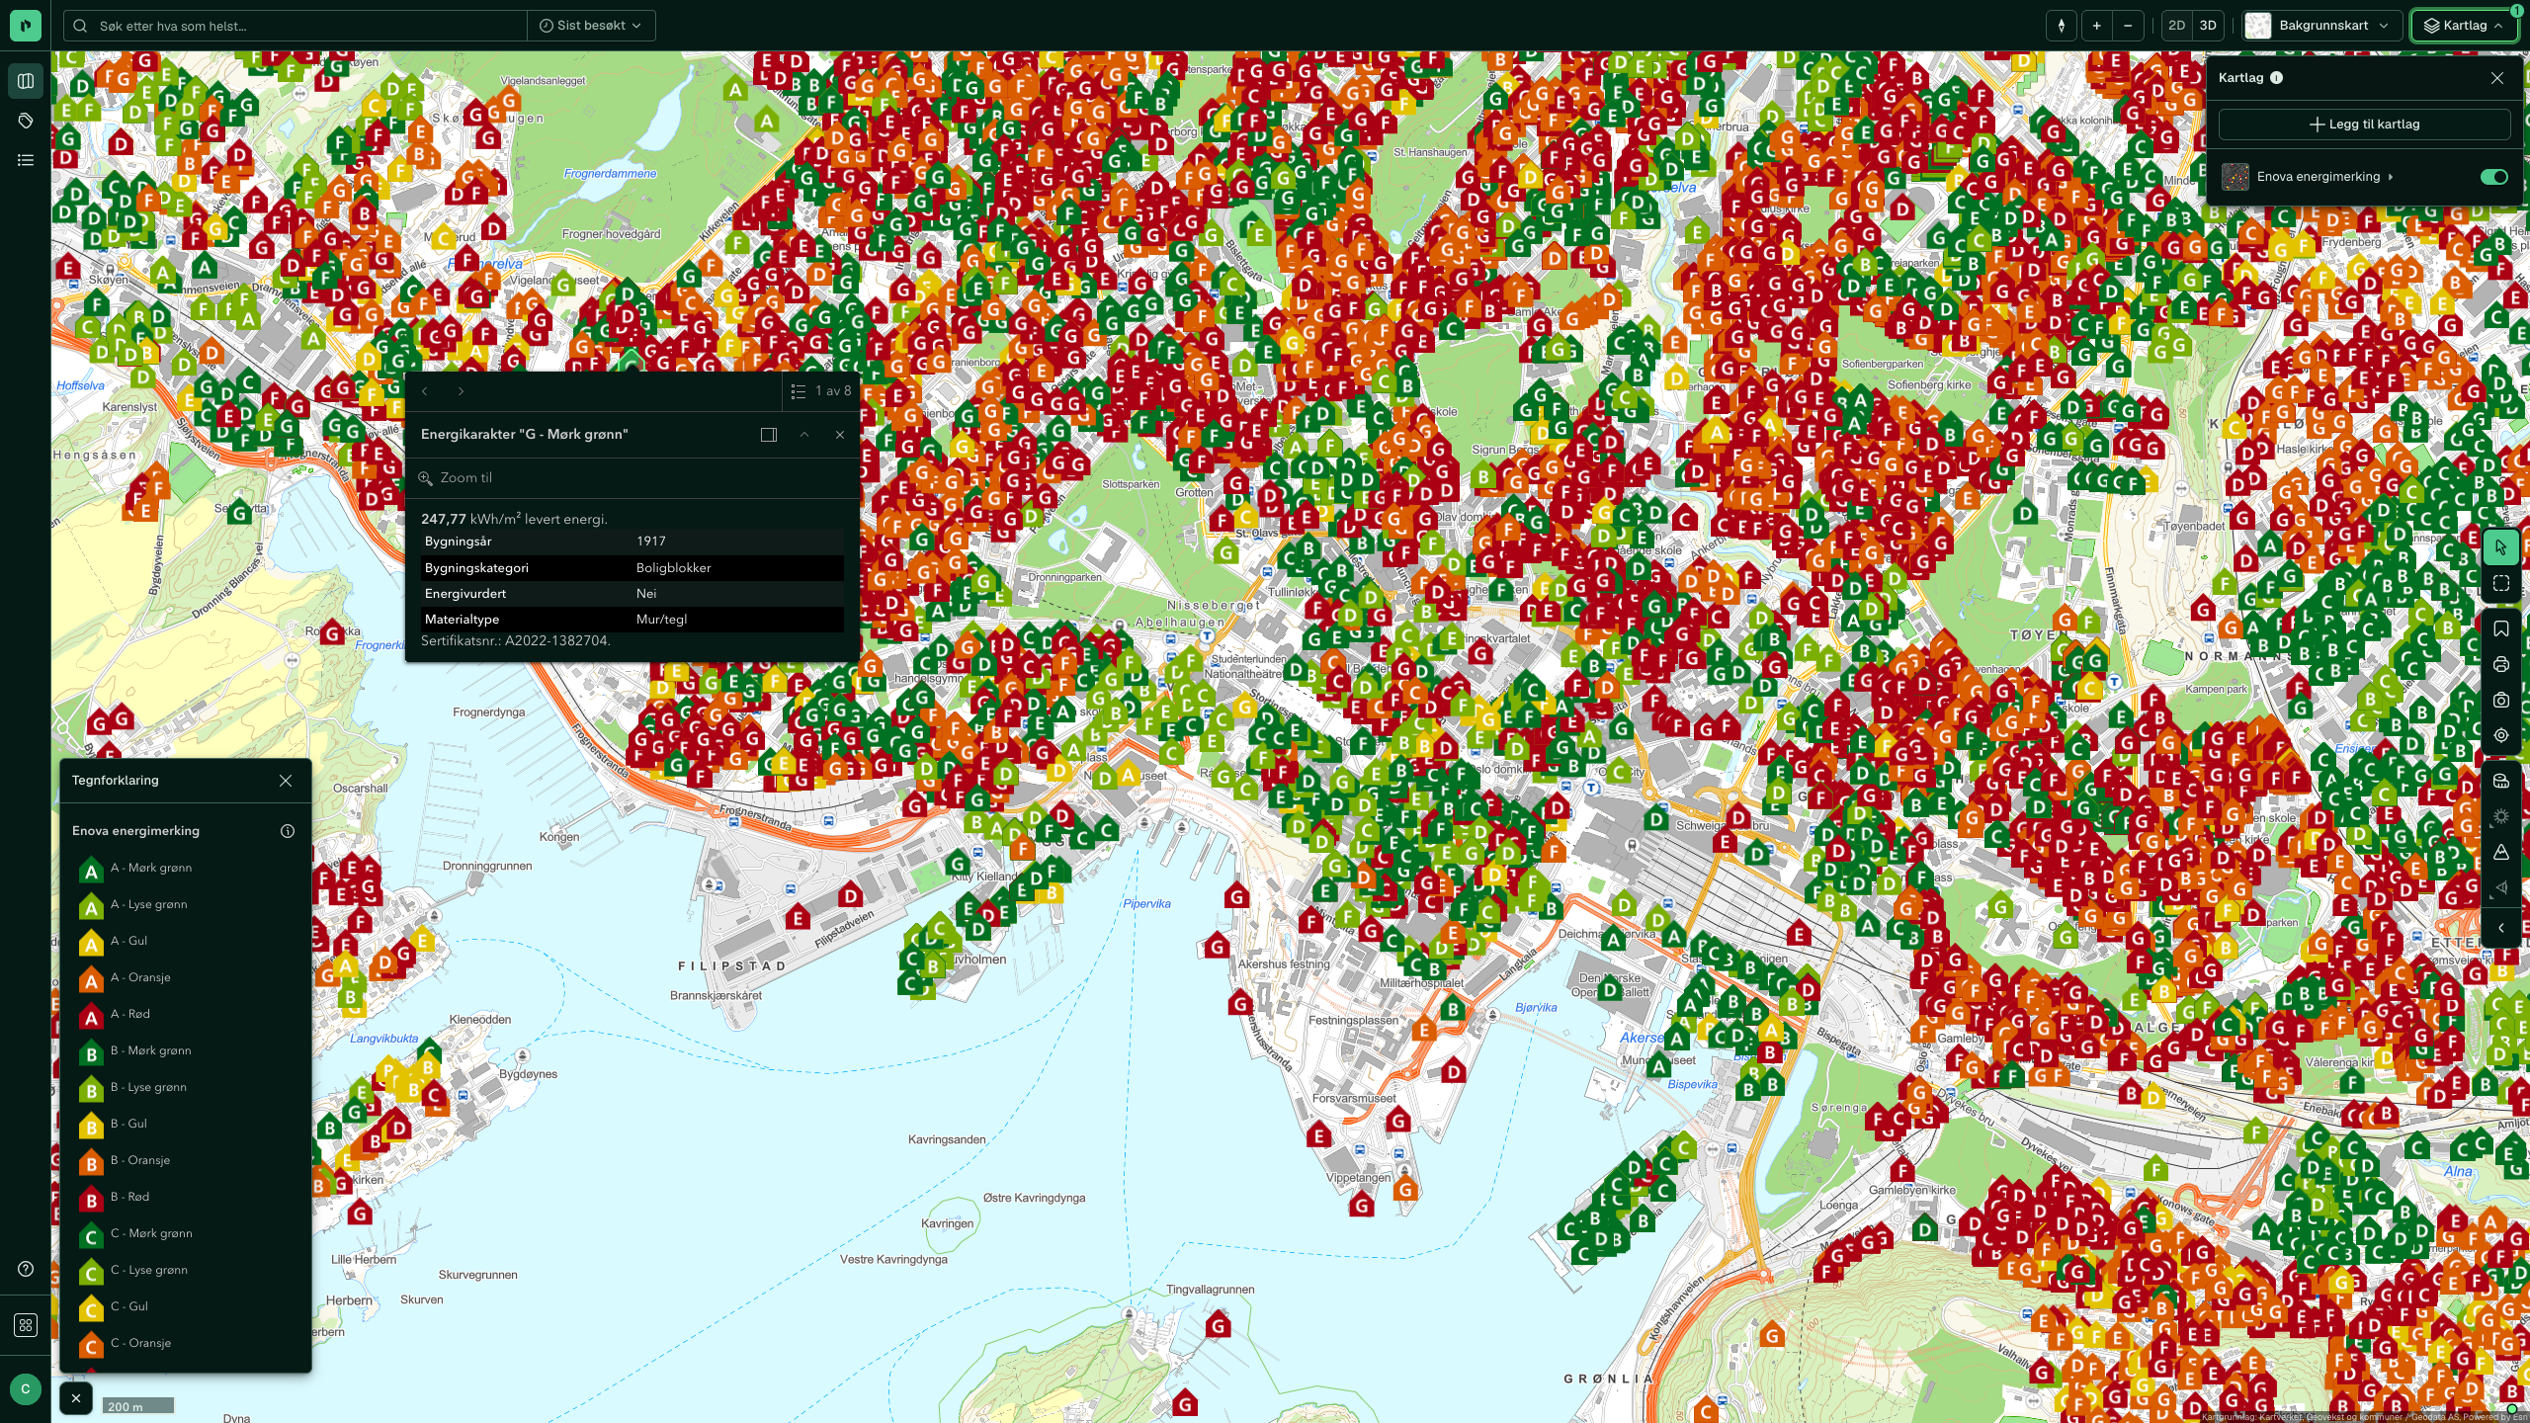Open the print tool
Screen dimensions: 2530x1423
click(2501, 664)
